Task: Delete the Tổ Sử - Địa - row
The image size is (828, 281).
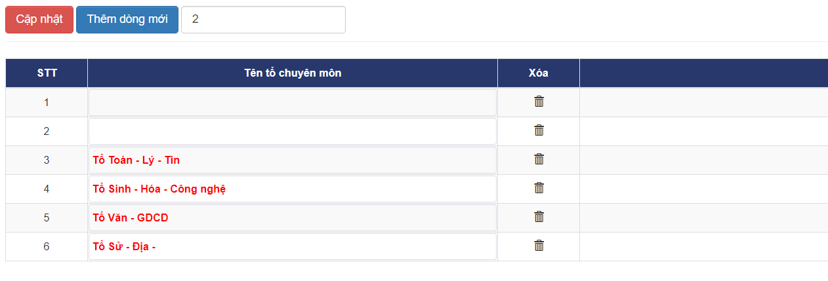Action: pos(539,246)
